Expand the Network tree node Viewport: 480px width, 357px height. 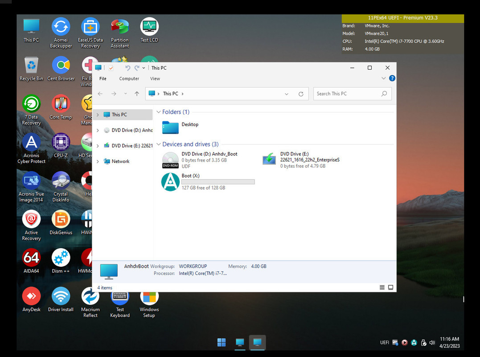98,162
